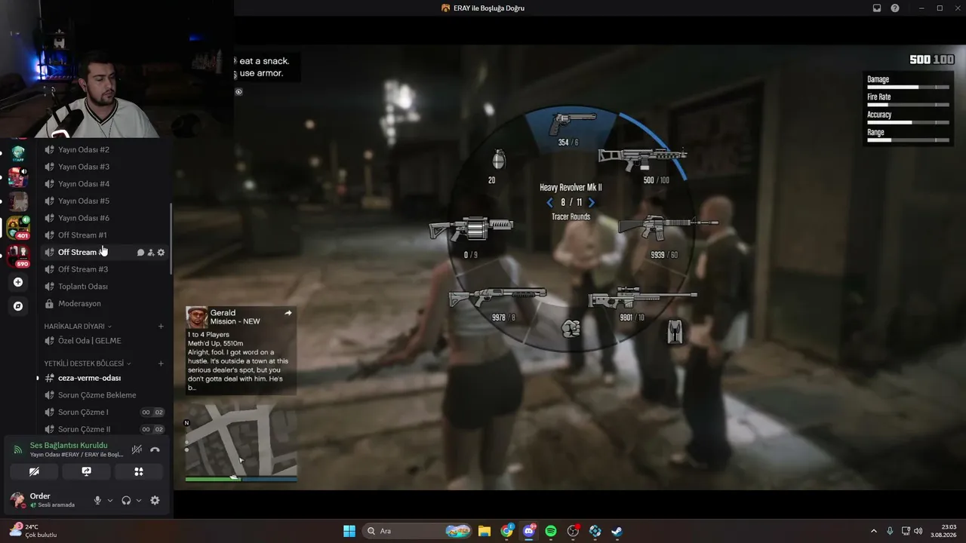This screenshot has width=966, height=543.
Task: Show hidden system tray icons
Action: pyautogui.click(x=874, y=531)
